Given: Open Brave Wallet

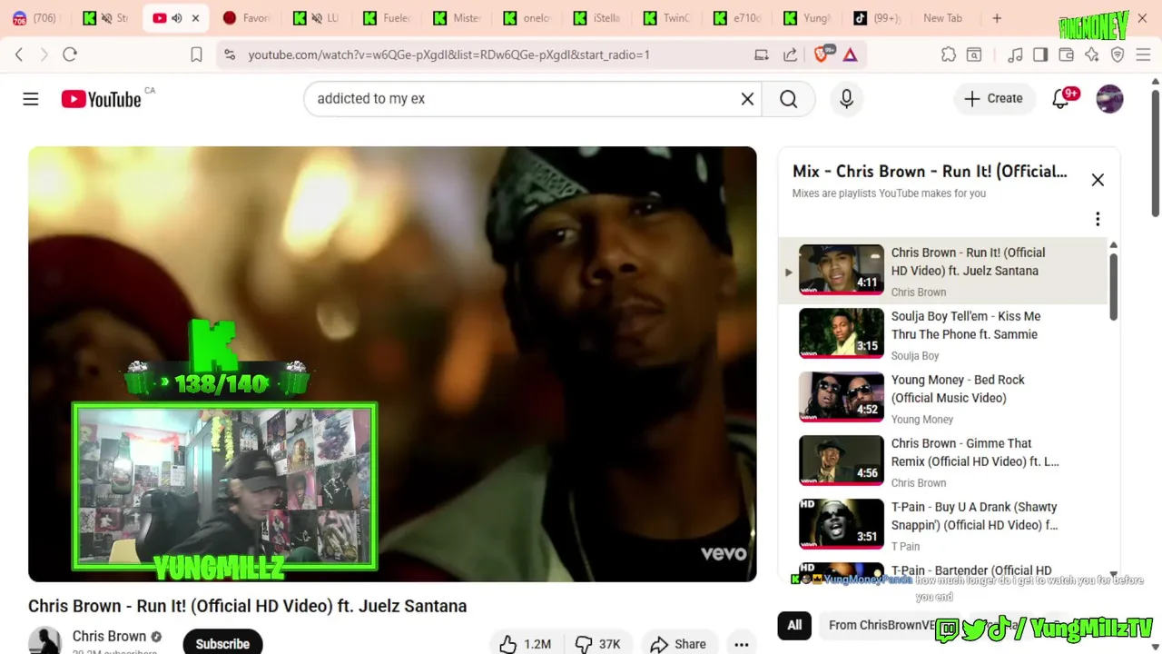Looking at the screenshot, I should [1066, 54].
